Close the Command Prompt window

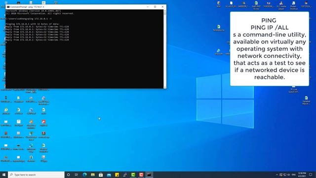(x=162, y=6)
